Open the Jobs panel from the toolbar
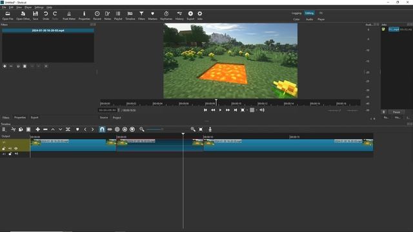The width and height of the screenshot is (413, 232). tap(200, 15)
